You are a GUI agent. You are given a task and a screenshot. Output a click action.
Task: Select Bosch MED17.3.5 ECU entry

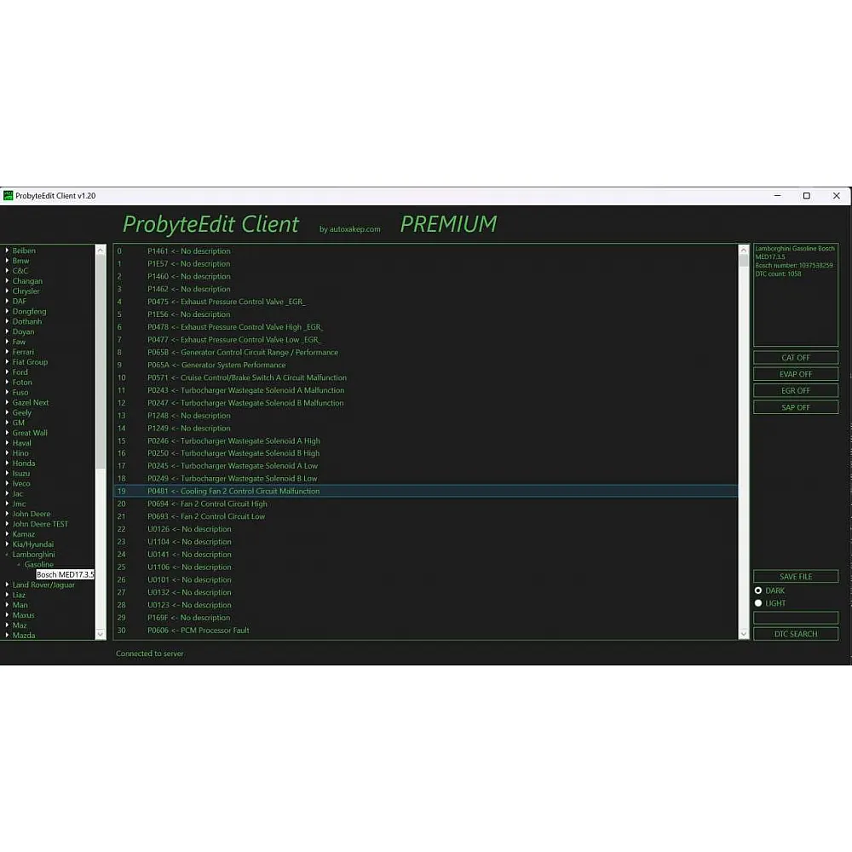pyautogui.click(x=65, y=575)
